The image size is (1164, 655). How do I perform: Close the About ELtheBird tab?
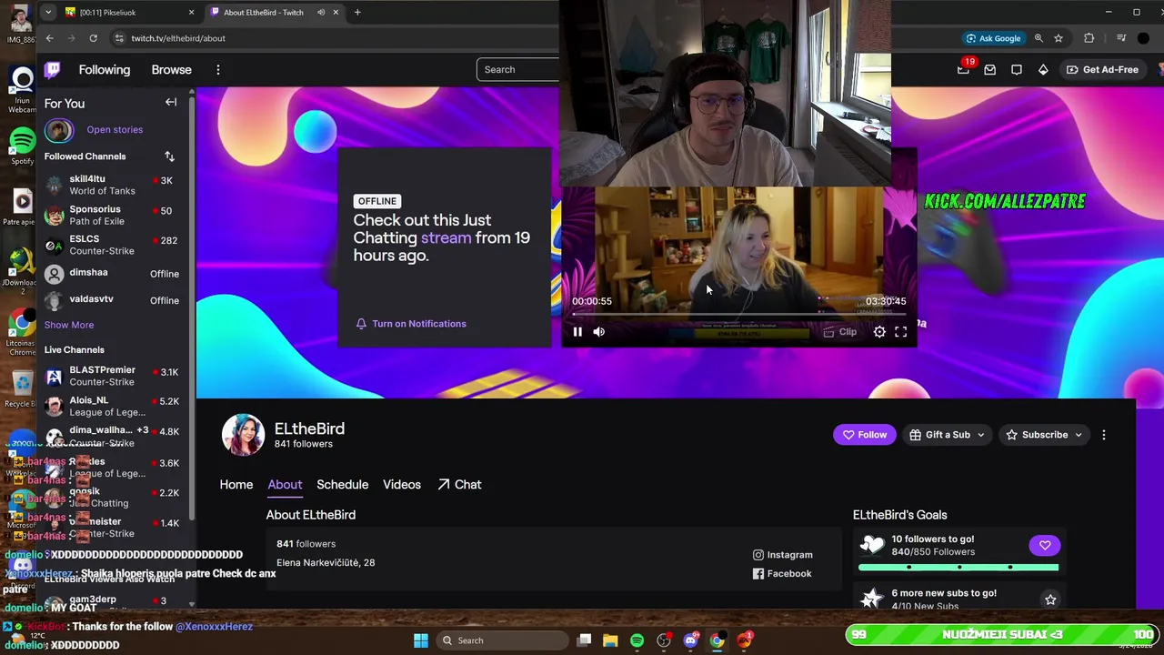[x=336, y=13]
